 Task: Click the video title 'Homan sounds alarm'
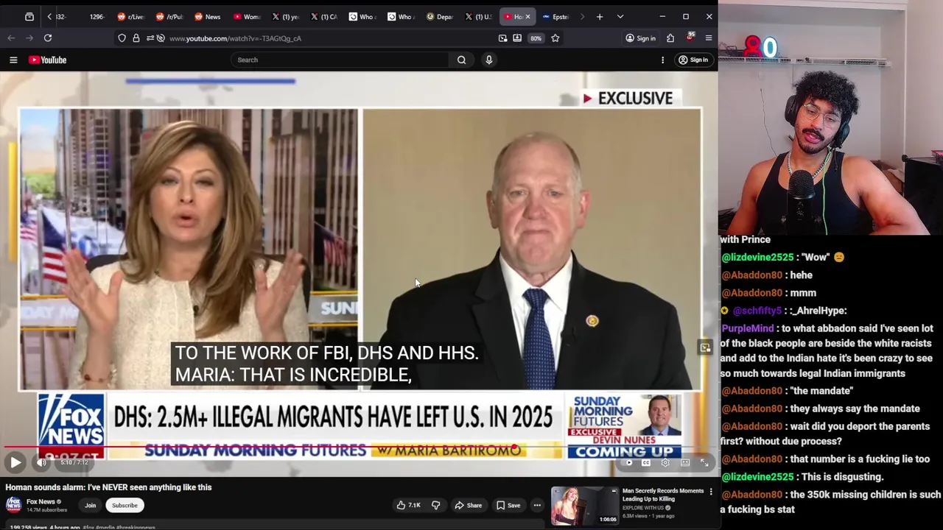pos(108,487)
